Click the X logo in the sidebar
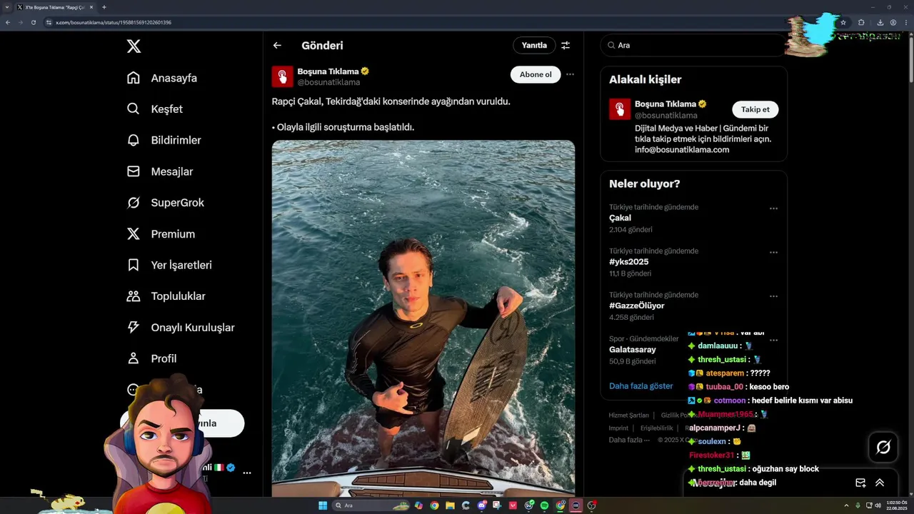914x514 pixels. point(134,46)
